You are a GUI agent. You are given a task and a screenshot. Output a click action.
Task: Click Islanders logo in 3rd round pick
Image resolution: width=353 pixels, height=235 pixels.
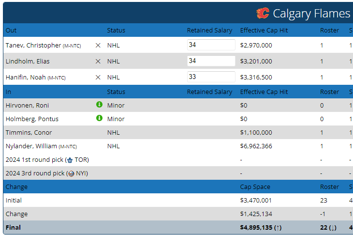click(x=71, y=173)
